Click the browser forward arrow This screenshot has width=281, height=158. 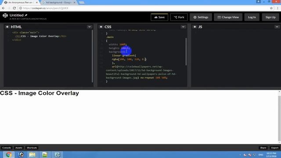pyautogui.click(x=9, y=8)
